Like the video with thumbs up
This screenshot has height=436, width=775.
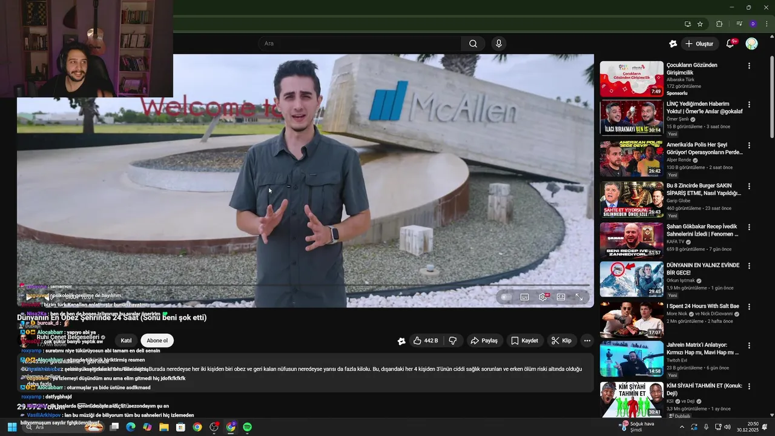point(426,341)
